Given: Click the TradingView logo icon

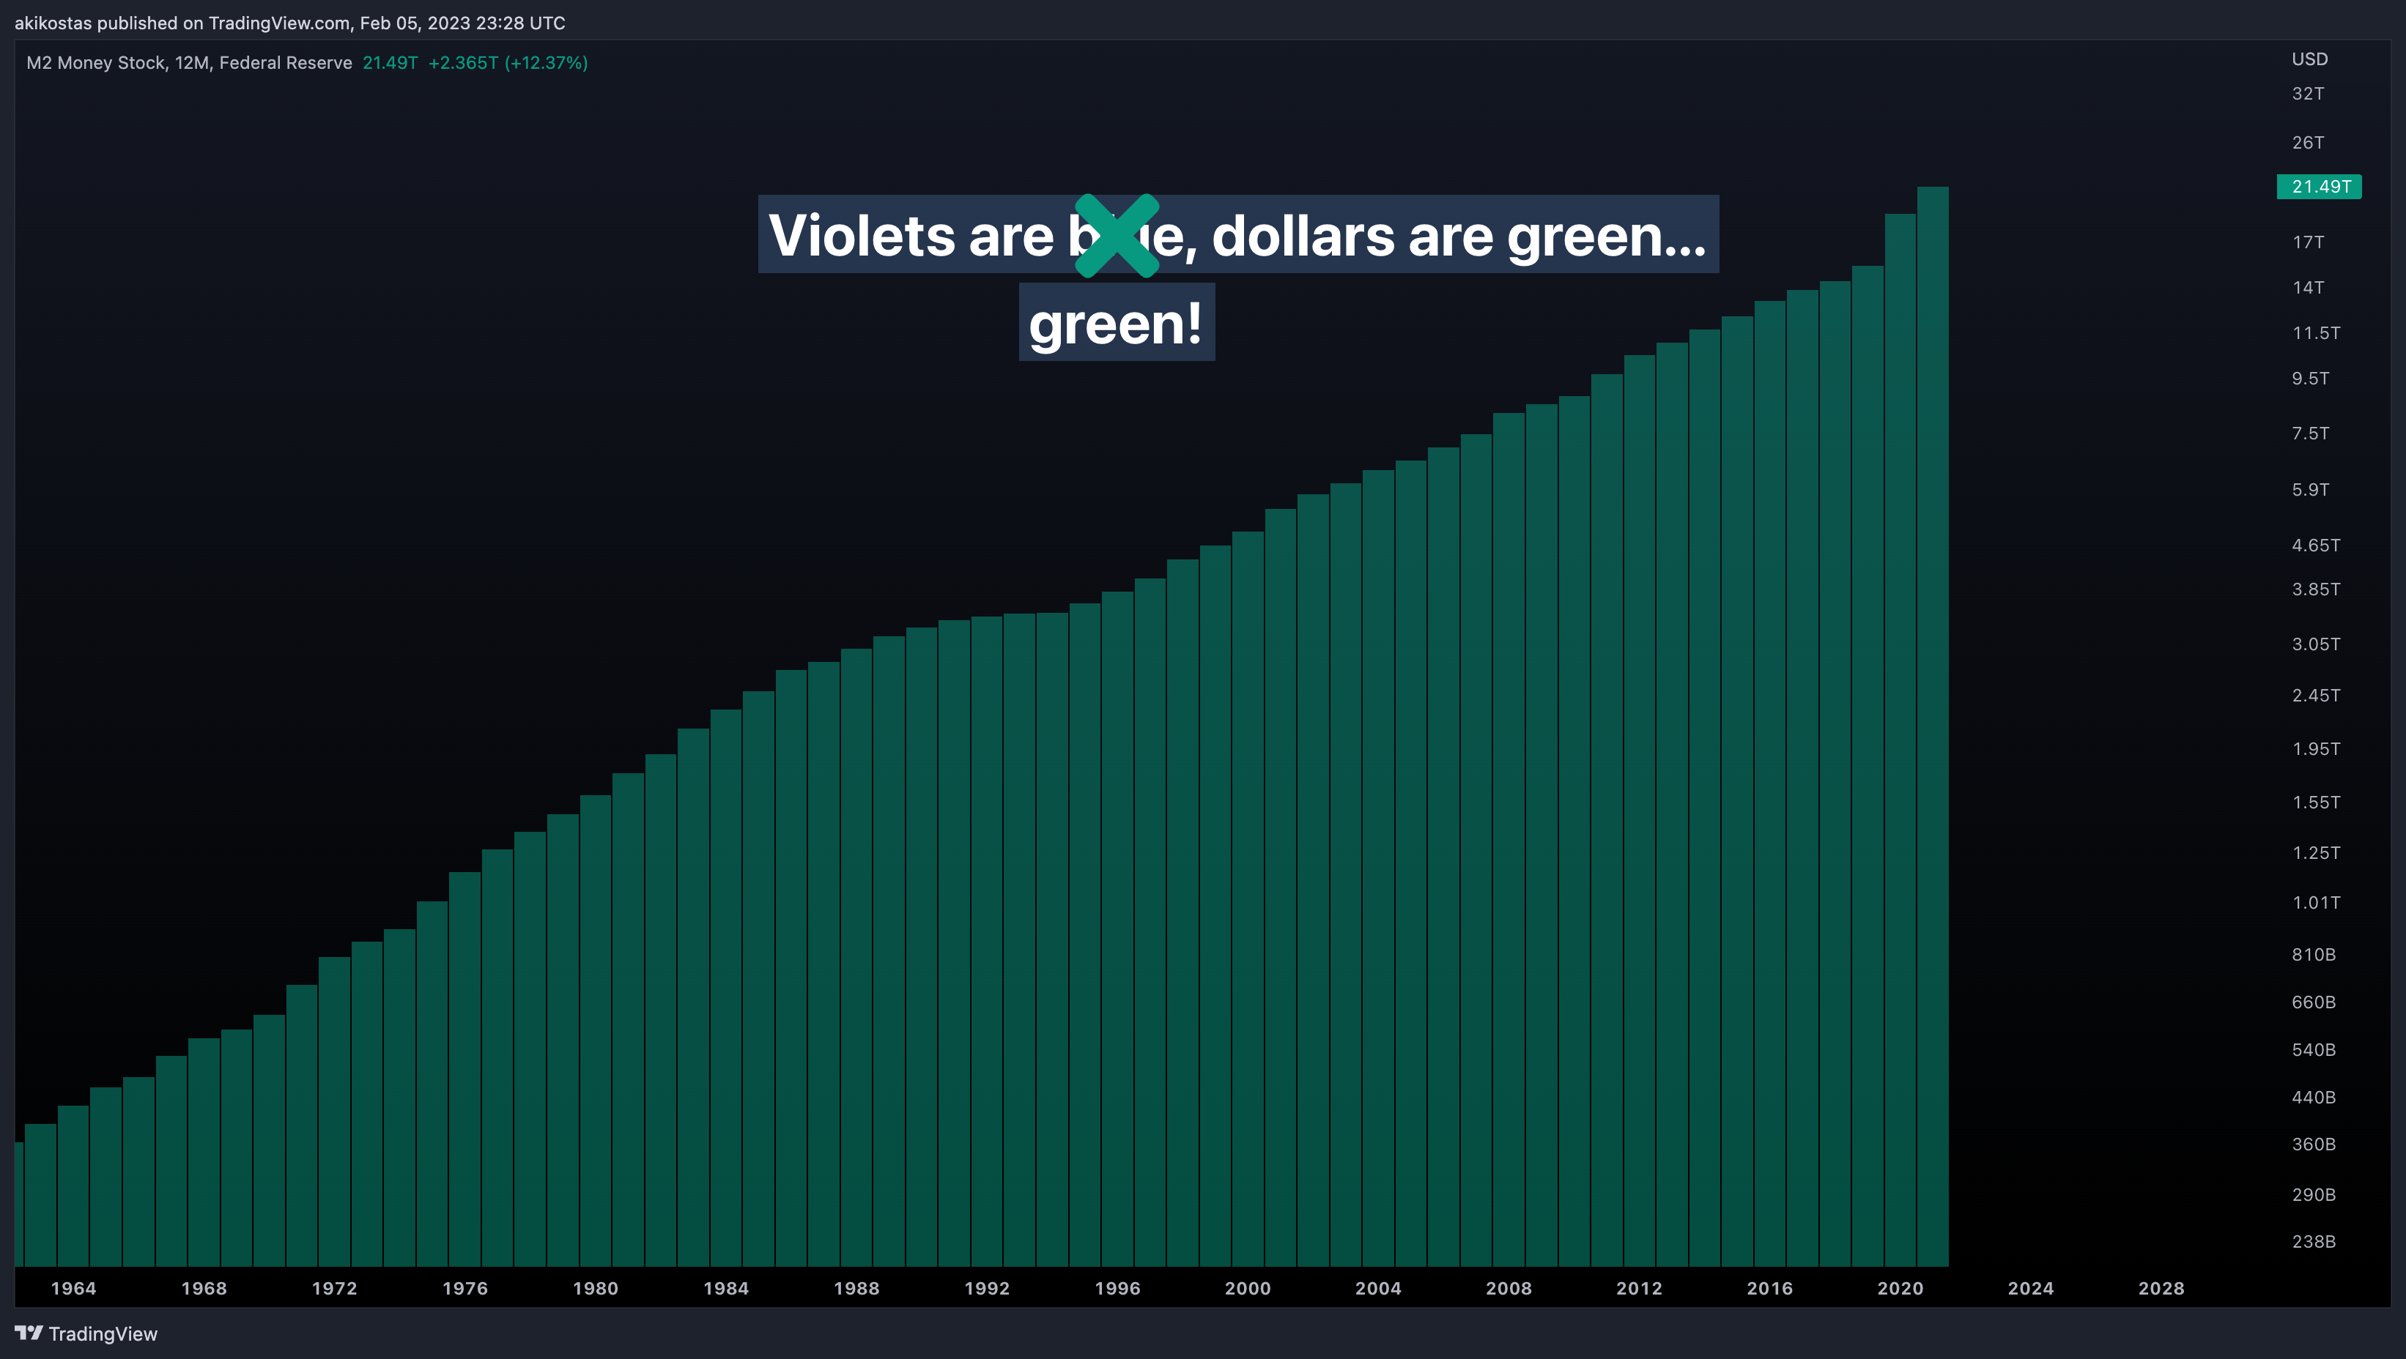Looking at the screenshot, I should 29,1333.
